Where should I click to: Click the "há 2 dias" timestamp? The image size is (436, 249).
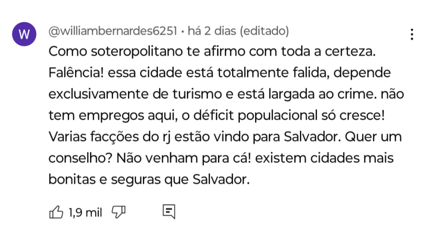pyautogui.click(x=212, y=31)
